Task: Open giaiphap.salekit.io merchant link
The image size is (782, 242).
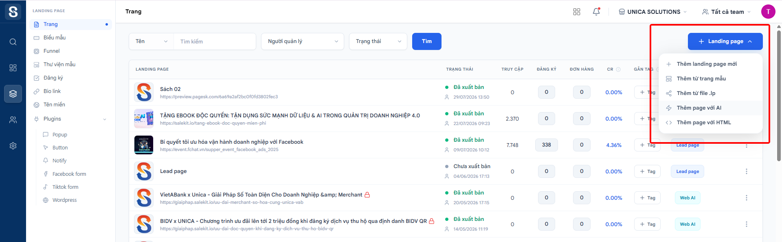Action: coord(232,202)
